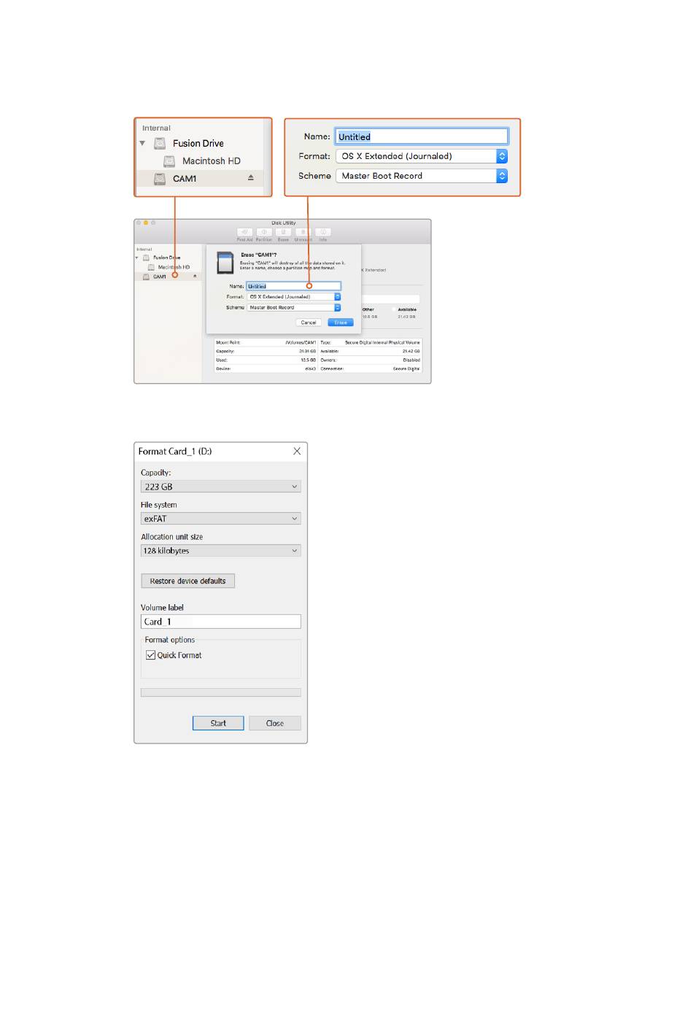Image resolution: width=693 pixels, height=1012 pixels.
Task: Close the Format Card_1 dialog with X
Action: coord(297,452)
